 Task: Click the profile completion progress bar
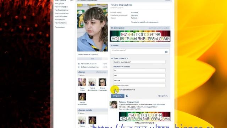tap(93, 59)
